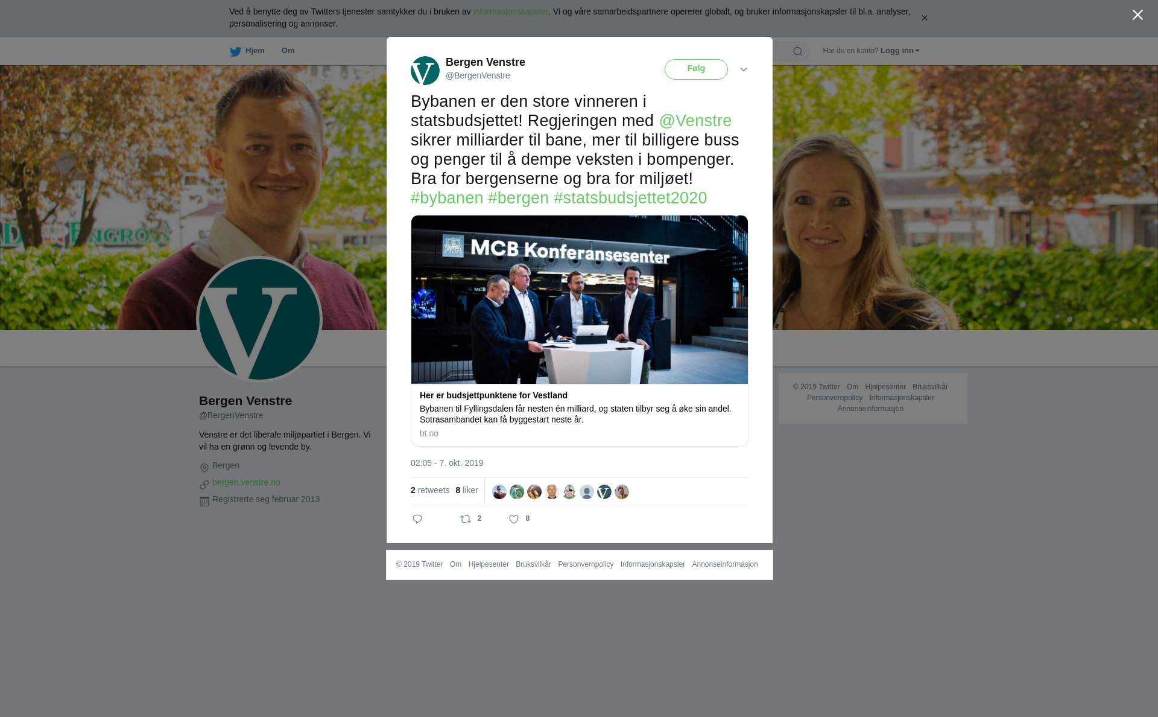Screen dimensions: 1158x717
Task: Toggle Følg button for Bergen Venstre
Action: point(696,69)
